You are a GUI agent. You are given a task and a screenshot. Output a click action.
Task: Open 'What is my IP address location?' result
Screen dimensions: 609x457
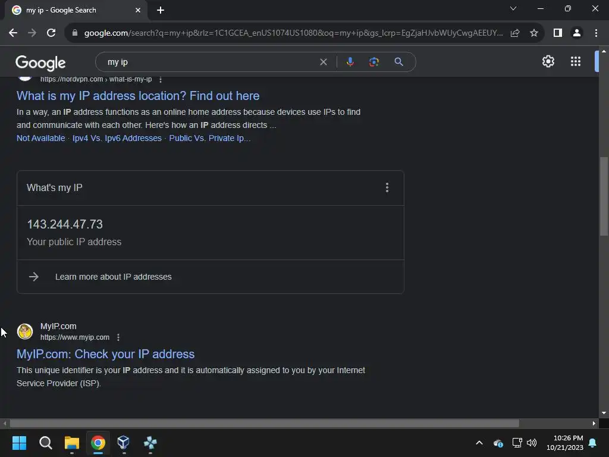tap(138, 96)
